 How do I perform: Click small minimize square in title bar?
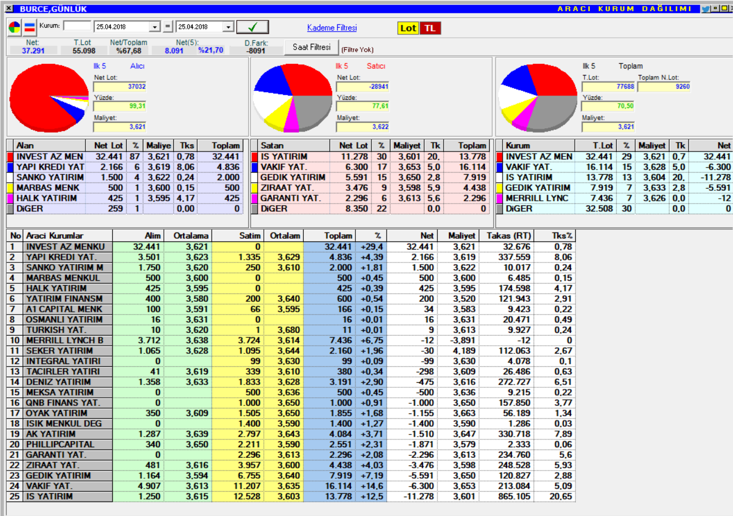716,8
